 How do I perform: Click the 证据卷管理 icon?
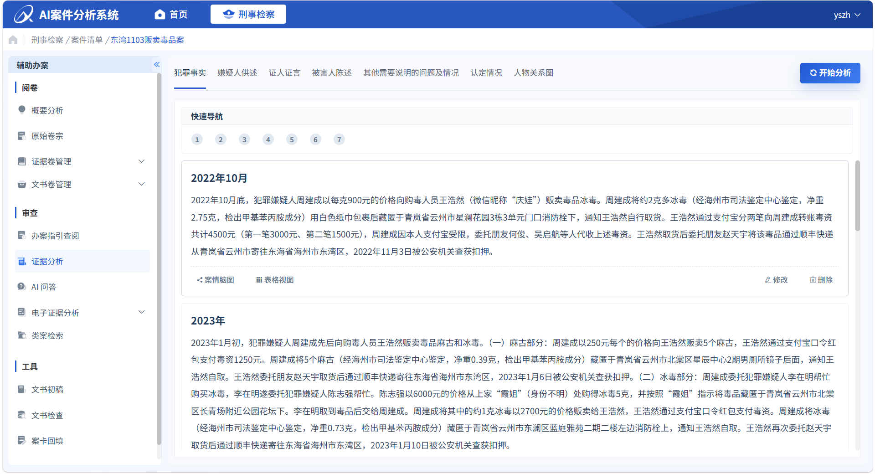coord(22,161)
